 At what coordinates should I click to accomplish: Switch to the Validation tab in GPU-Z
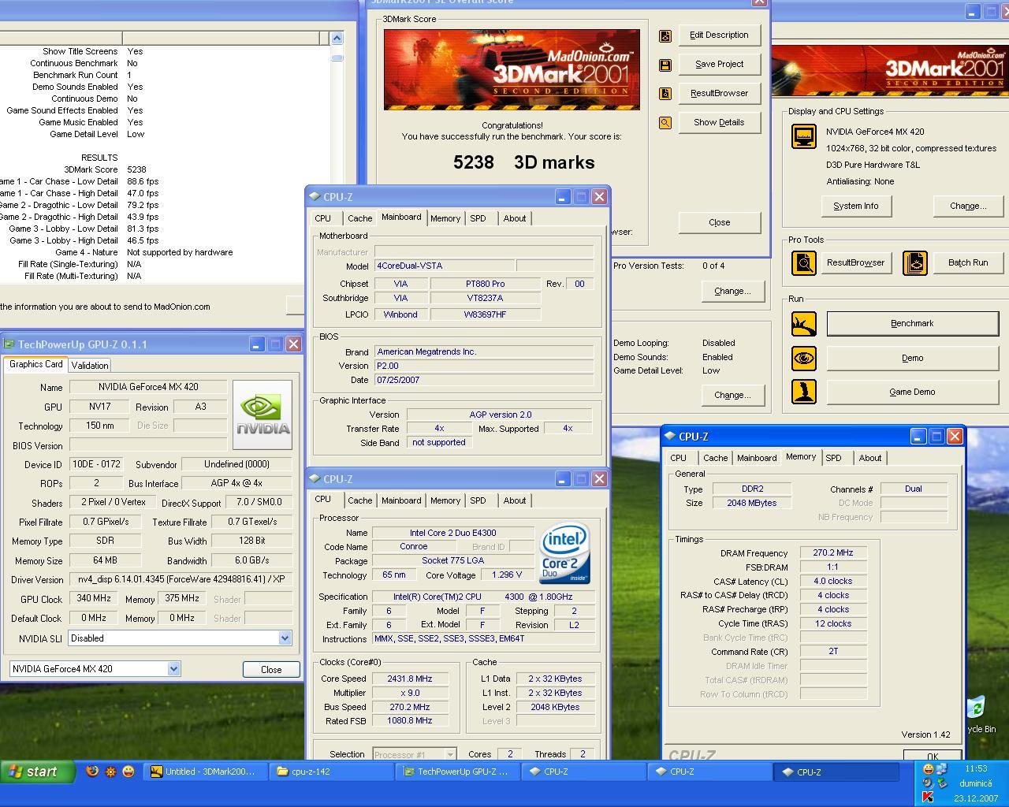90,366
